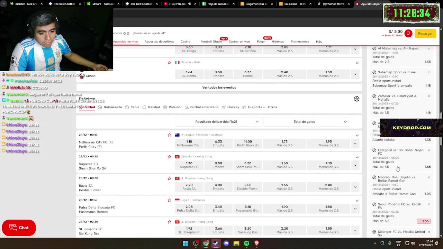The image size is (443, 249).
Task: Show hidden system tray icons
Action: point(375,243)
